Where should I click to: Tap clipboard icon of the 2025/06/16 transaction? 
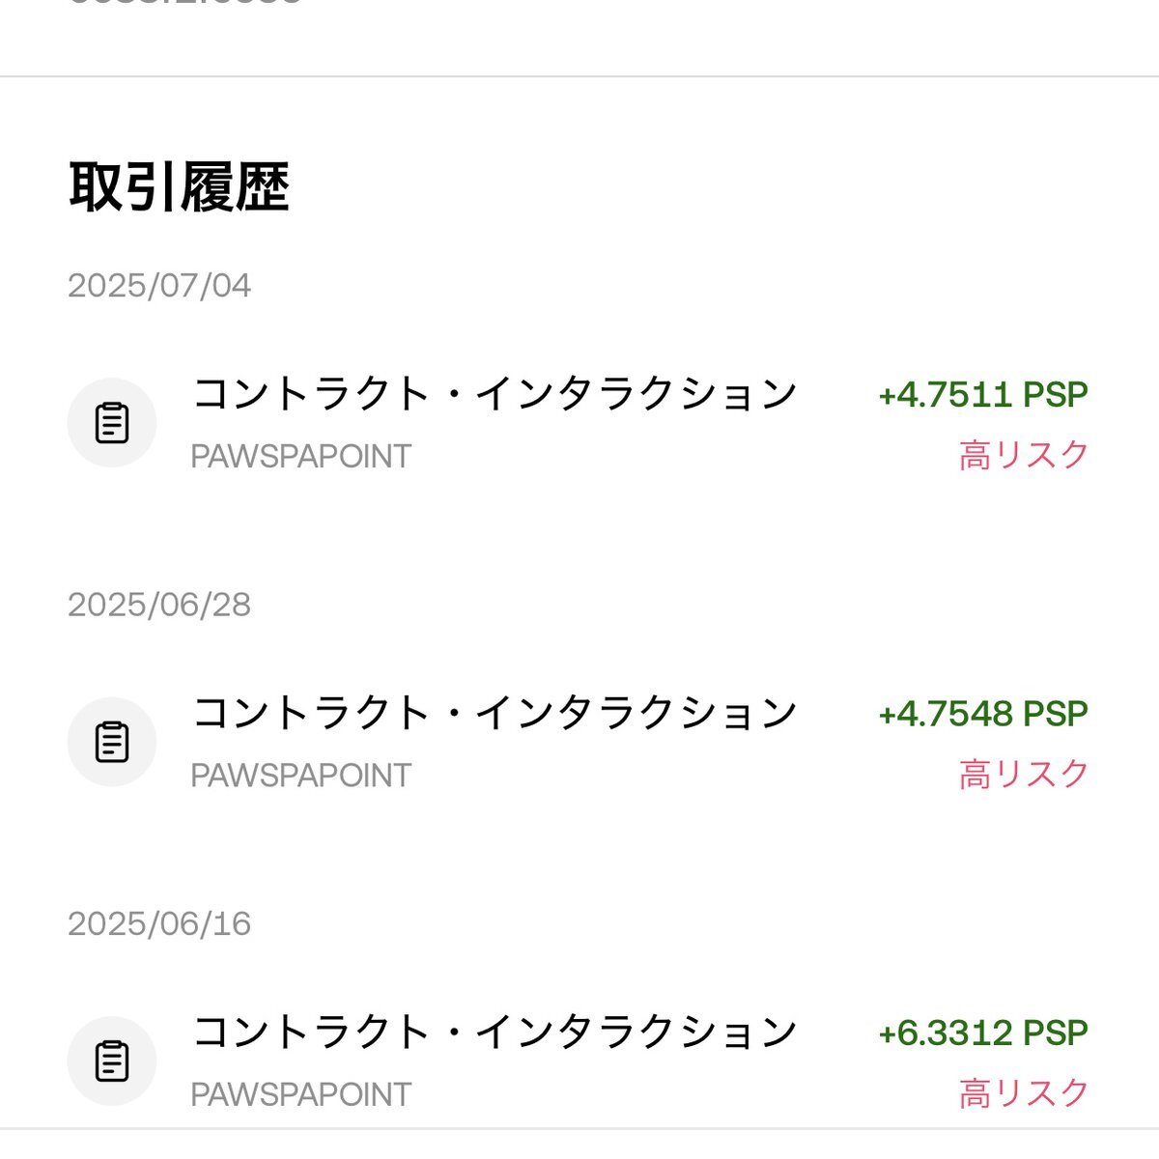(x=112, y=1060)
